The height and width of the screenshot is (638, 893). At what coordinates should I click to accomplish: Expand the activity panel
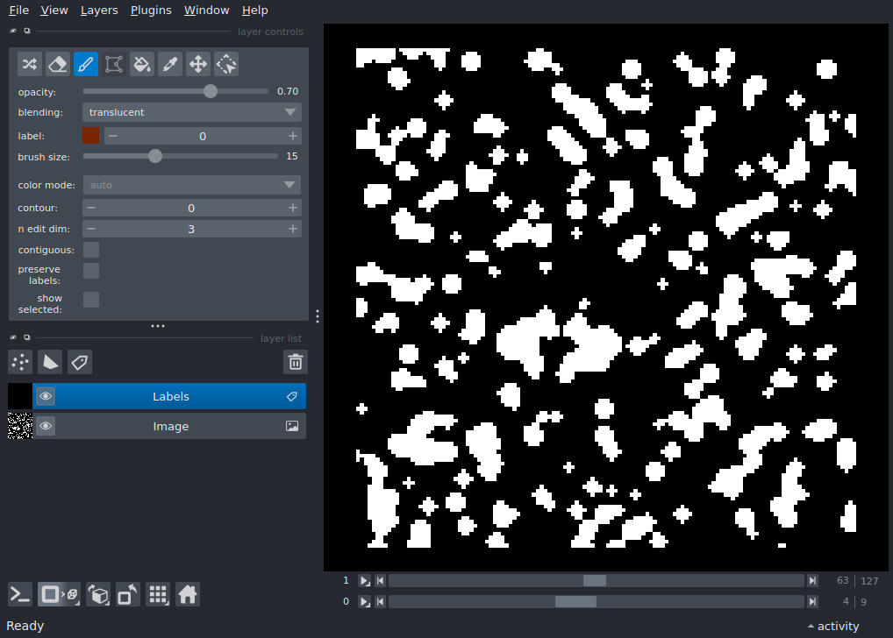click(832, 626)
